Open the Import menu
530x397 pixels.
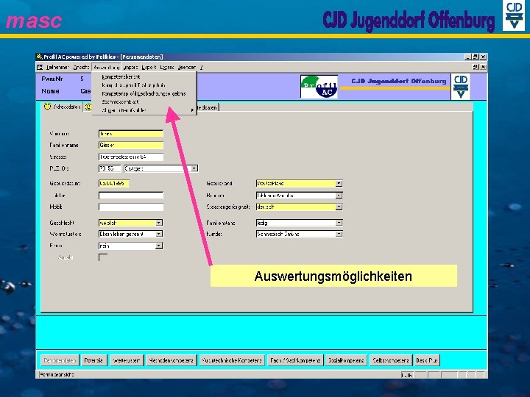point(130,68)
